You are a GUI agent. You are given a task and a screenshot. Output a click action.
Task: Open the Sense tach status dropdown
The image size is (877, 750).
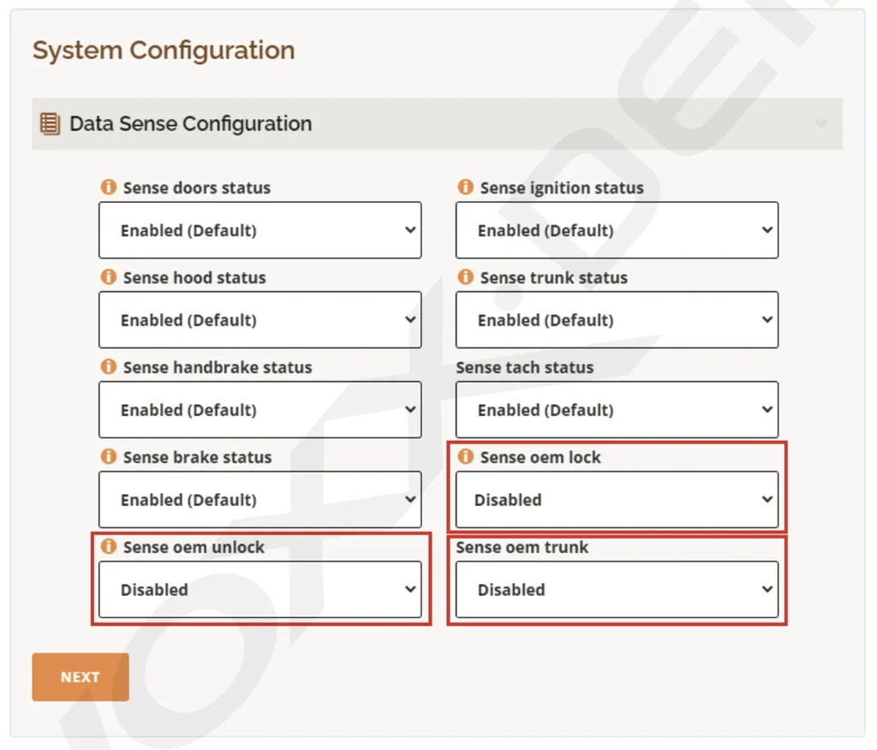pyautogui.click(x=617, y=410)
